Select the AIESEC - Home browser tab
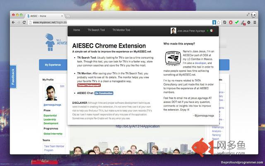Screen dimensions: 265x166 (45, 16)
